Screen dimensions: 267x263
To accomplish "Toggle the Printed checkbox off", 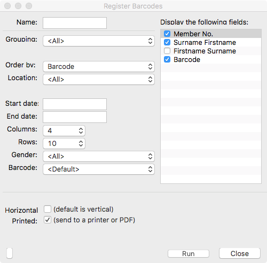I will point(48,220).
